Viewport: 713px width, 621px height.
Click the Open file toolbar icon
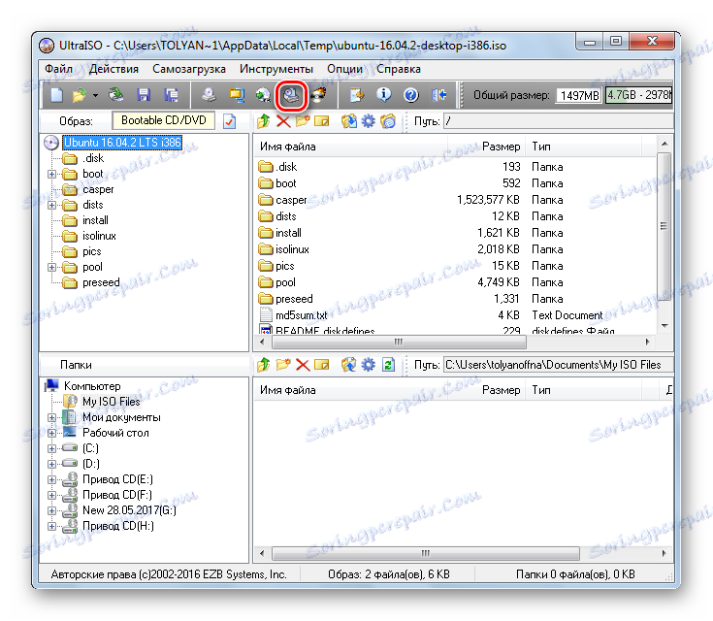pyautogui.click(x=79, y=95)
